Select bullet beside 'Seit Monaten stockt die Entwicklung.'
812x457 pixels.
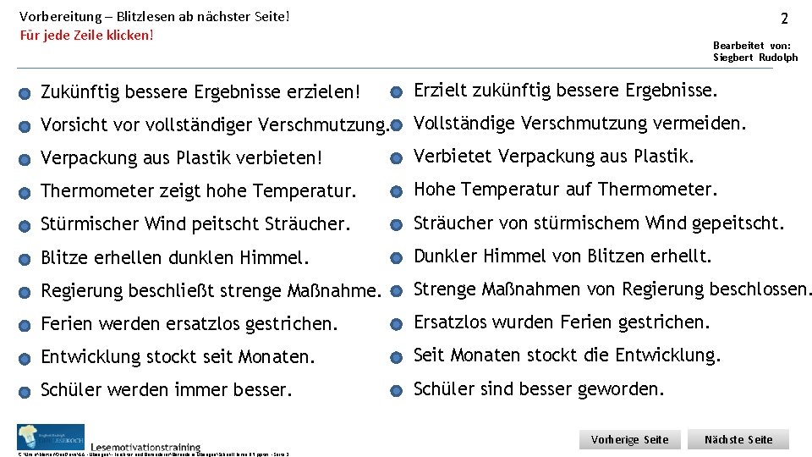396,357
